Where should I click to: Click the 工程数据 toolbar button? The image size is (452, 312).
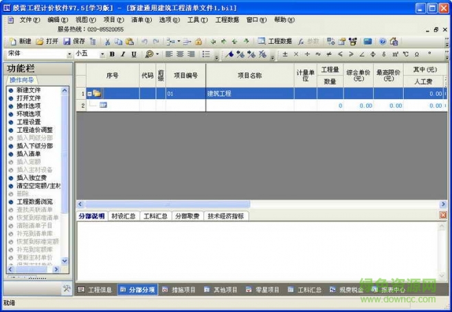(275, 42)
